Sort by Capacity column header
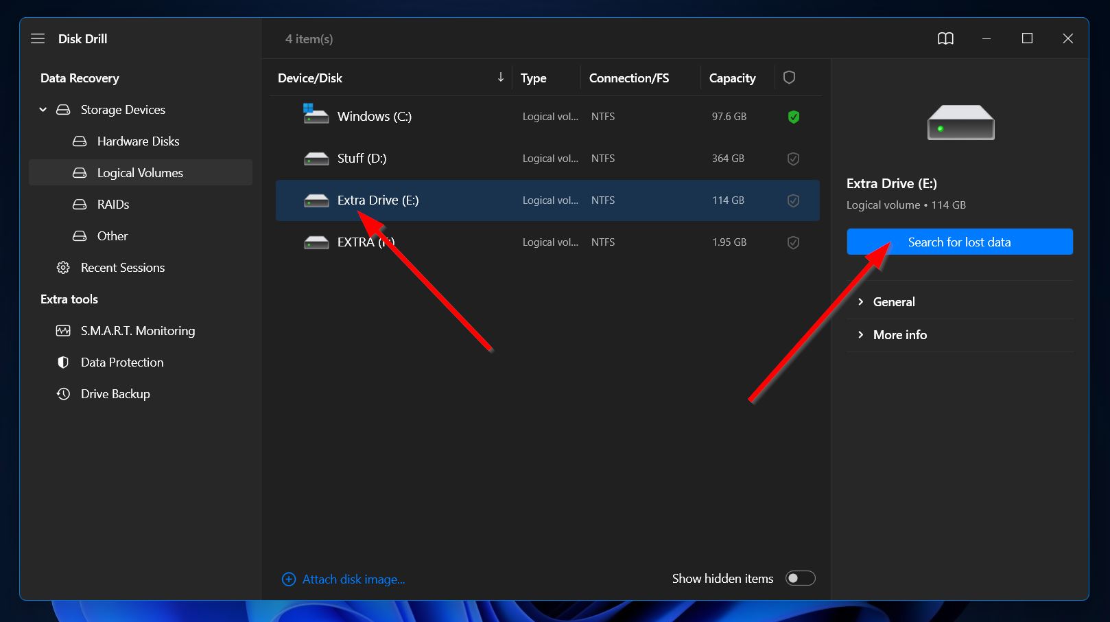The height and width of the screenshot is (622, 1110). (732, 78)
